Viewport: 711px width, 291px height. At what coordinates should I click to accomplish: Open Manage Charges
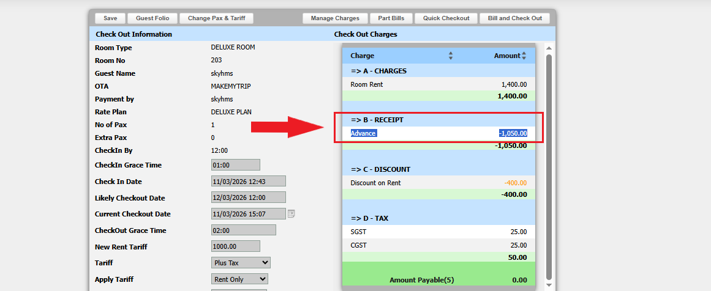point(335,18)
